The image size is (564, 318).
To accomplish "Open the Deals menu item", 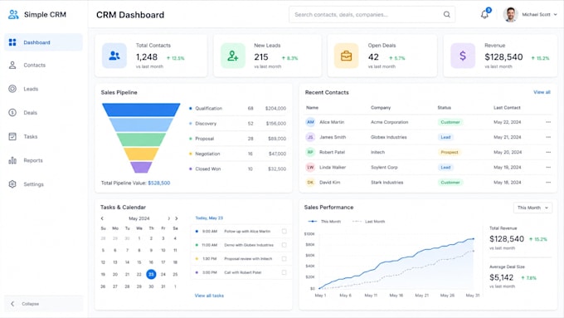I will [43, 112].
